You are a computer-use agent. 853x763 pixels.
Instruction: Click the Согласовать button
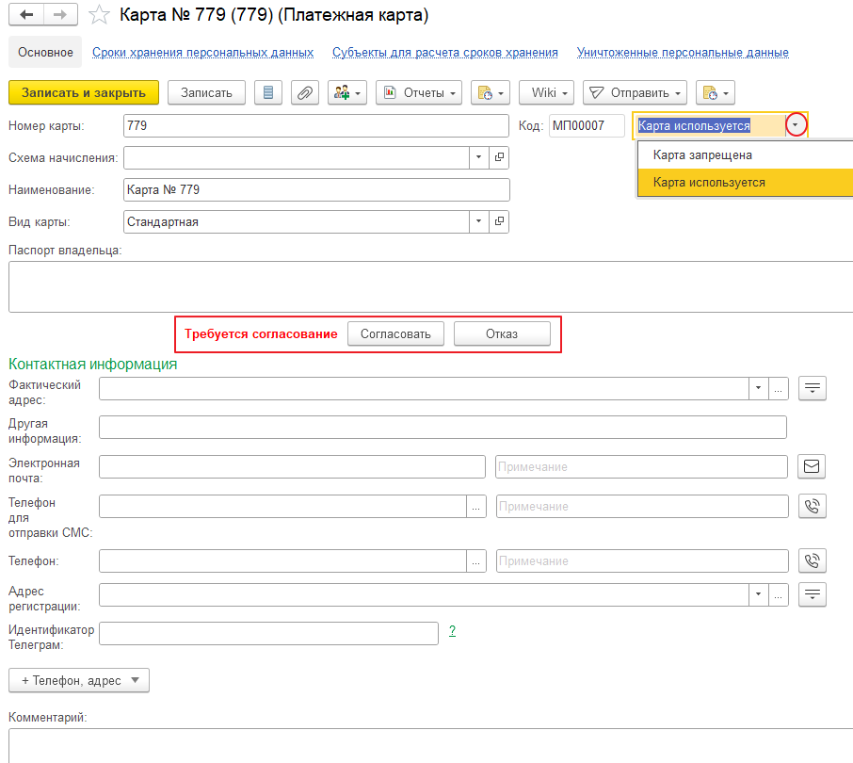pyautogui.click(x=395, y=333)
